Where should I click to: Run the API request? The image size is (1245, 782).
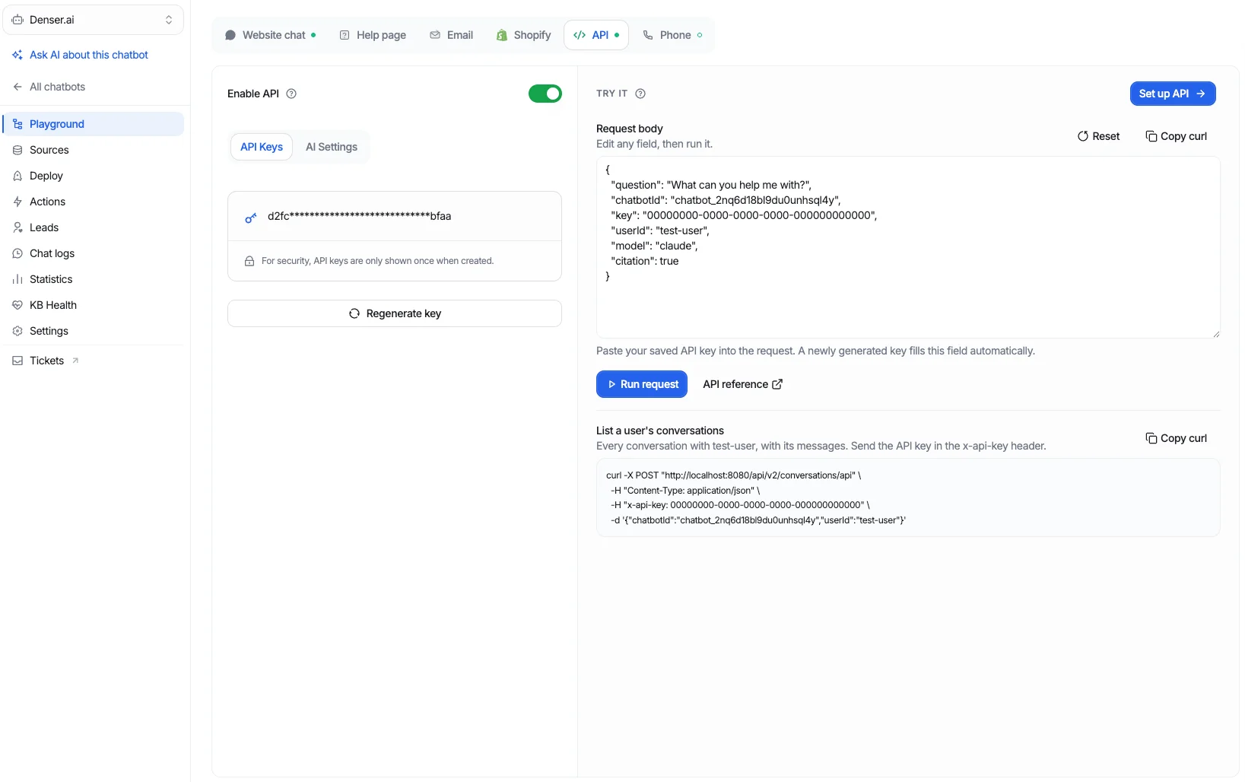coord(642,384)
